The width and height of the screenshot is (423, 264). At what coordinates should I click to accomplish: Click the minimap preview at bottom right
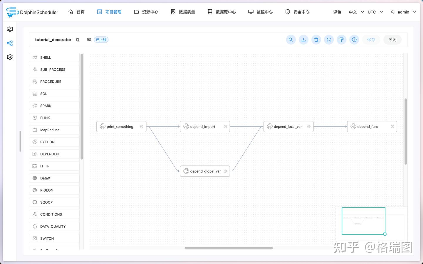click(363, 221)
